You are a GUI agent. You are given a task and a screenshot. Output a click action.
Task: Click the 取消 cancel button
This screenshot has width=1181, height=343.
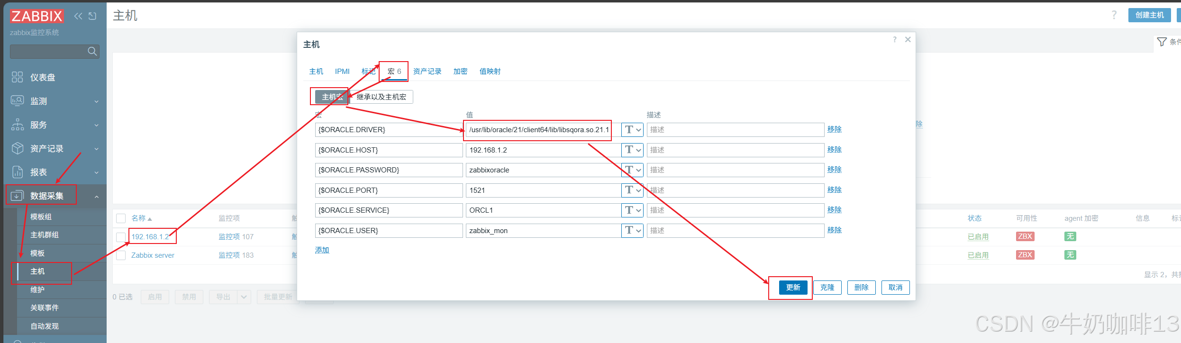coord(896,288)
